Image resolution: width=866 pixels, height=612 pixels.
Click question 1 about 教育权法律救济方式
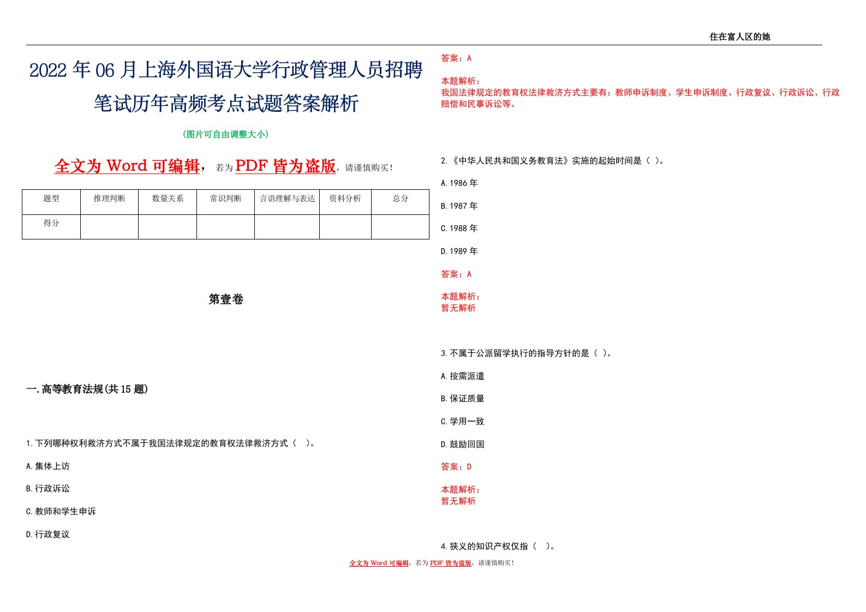coord(171,443)
